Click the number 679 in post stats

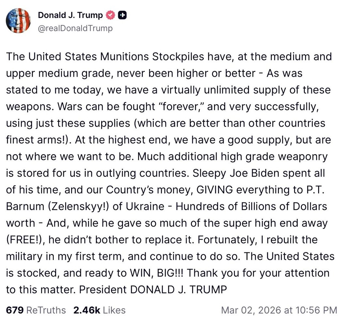[x=14, y=310]
